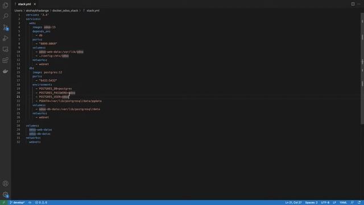Screen dimensions: 364x205
Task: Click the POSTGRES_USER line
Action: [54, 97]
